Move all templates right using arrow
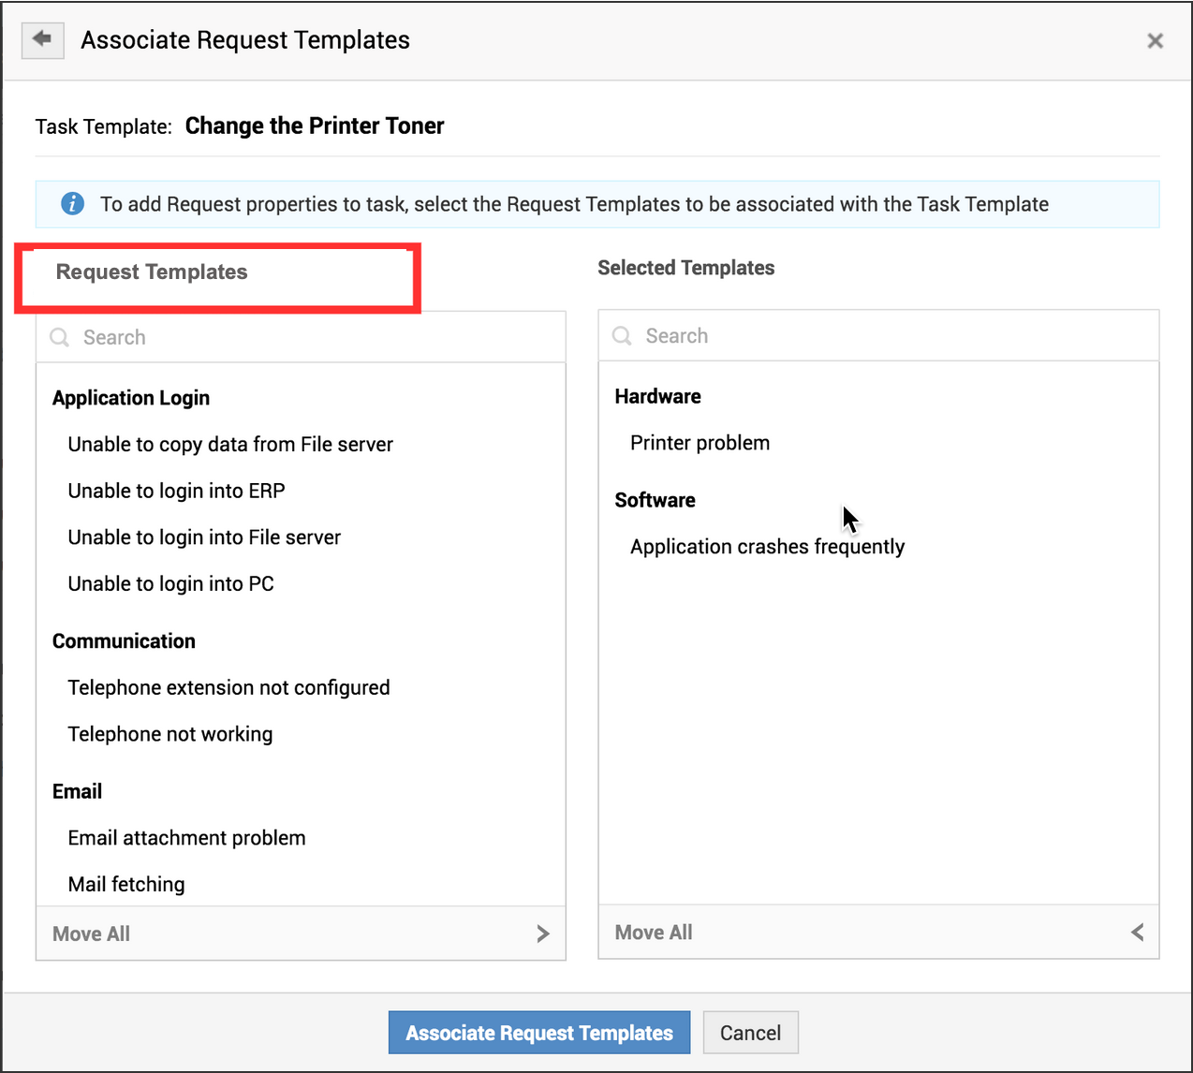The width and height of the screenshot is (1193, 1073). 543,933
